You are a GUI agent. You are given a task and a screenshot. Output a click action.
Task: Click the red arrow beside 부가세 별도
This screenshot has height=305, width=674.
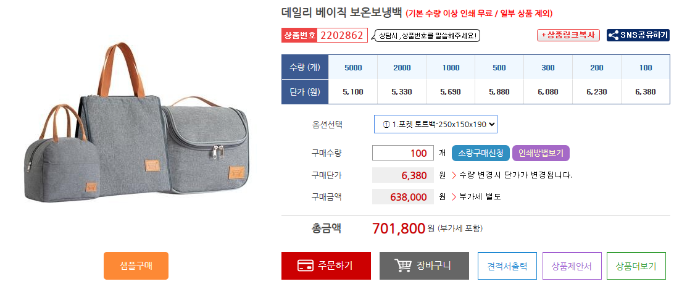(x=454, y=197)
